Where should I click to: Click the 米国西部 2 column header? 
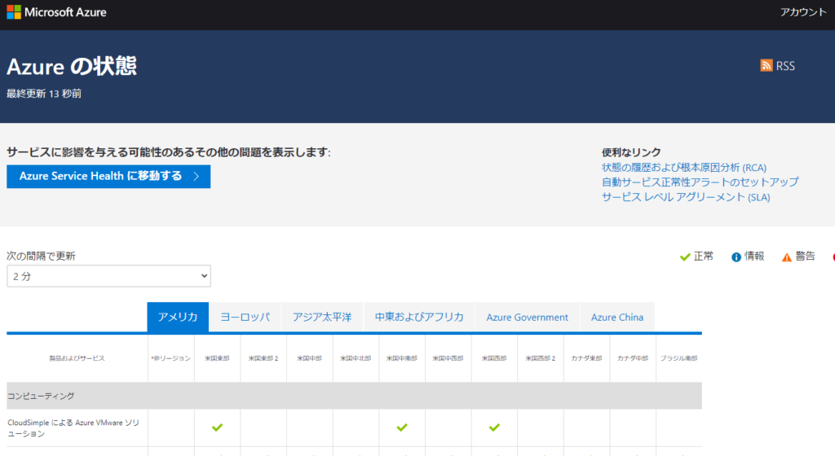[541, 358]
